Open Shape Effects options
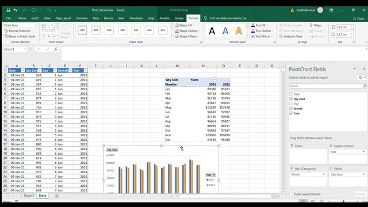 point(187,36)
